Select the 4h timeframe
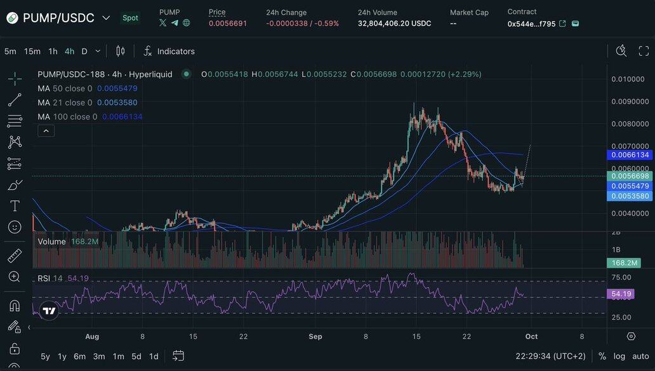Screen dimensions: 655x371 point(69,51)
